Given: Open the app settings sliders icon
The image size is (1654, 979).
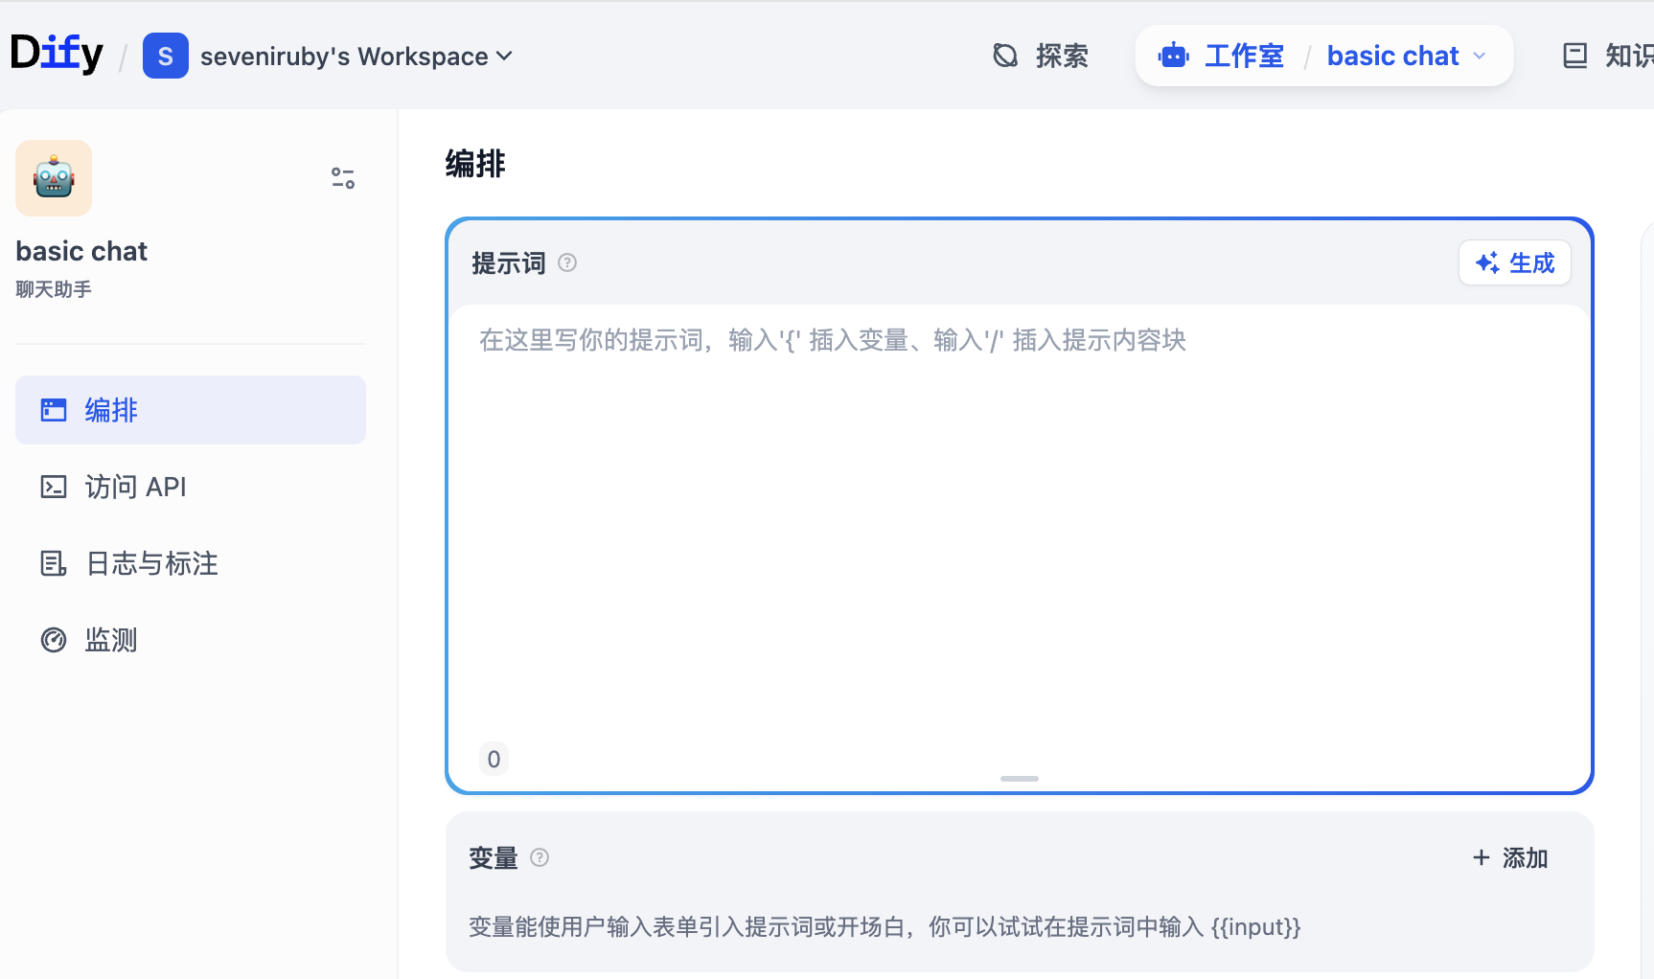Looking at the screenshot, I should (x=343, y=178).
